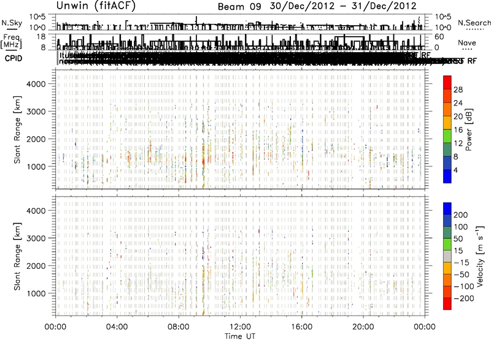The image size is (491, 340).
Task: Click the Power [dB] colorbar title
Action: [468, 129]
